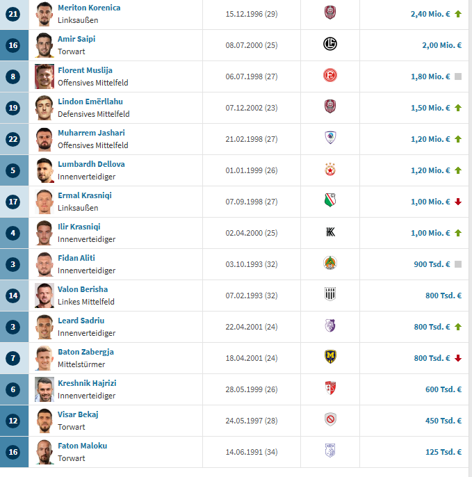Open the club crest in Ermal Krasniqi's row
The image size is (472, 477).
click(x=329, y=201)
